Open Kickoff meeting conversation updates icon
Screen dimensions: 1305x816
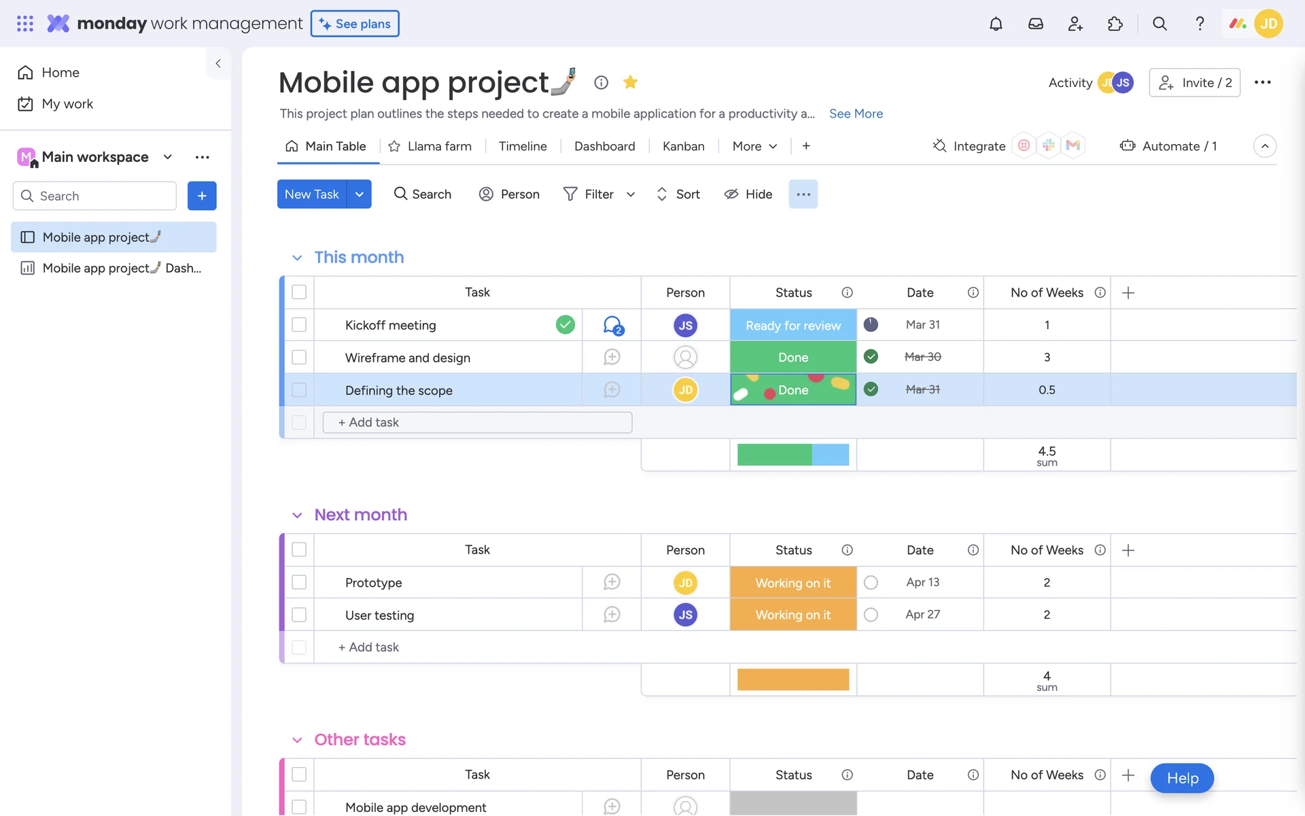612,325
